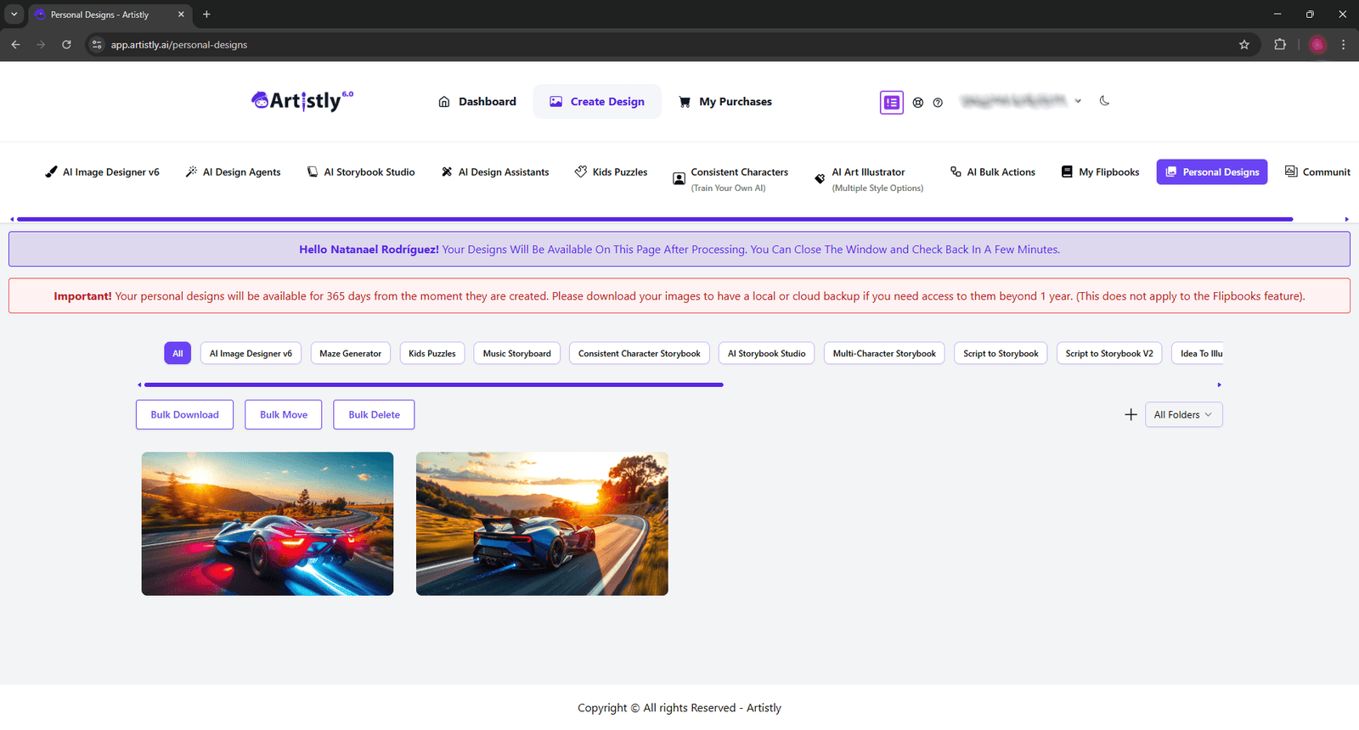Filter designs by Maze Generator
The image size is (1359, 730).
(350, 354)
